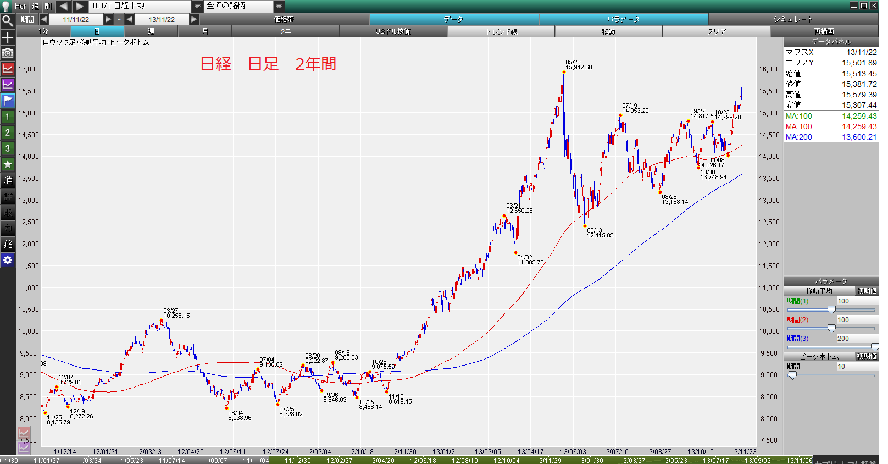This screenshot has height=464, width=888.
Task: Reset 移動平均 with 初期値 button
Action: pos(867,291)
